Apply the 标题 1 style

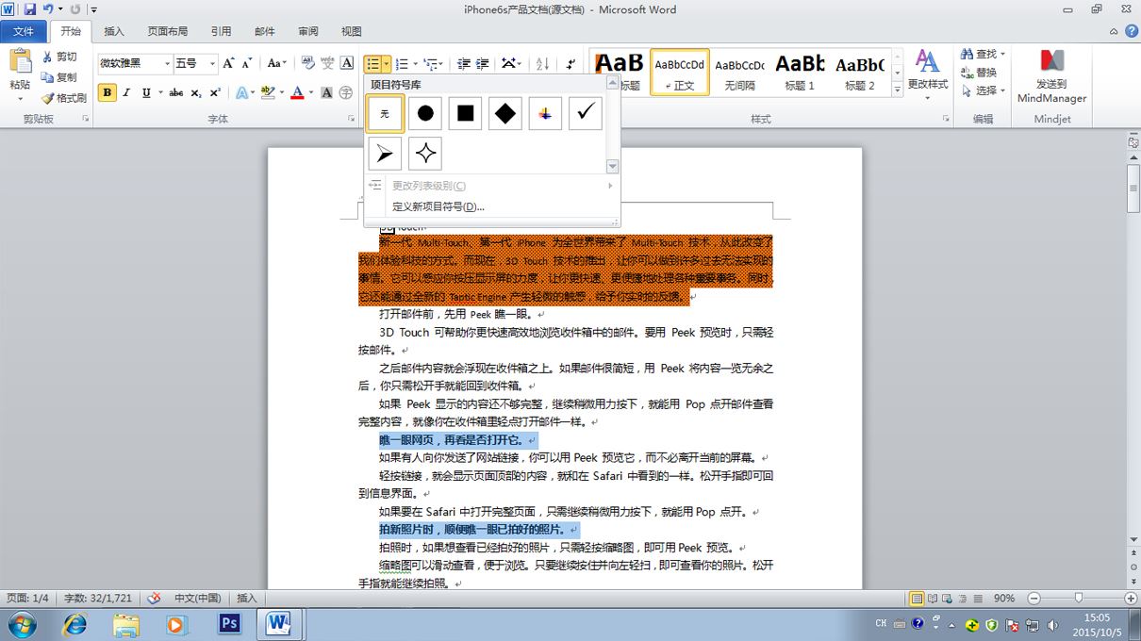[801, 71]
